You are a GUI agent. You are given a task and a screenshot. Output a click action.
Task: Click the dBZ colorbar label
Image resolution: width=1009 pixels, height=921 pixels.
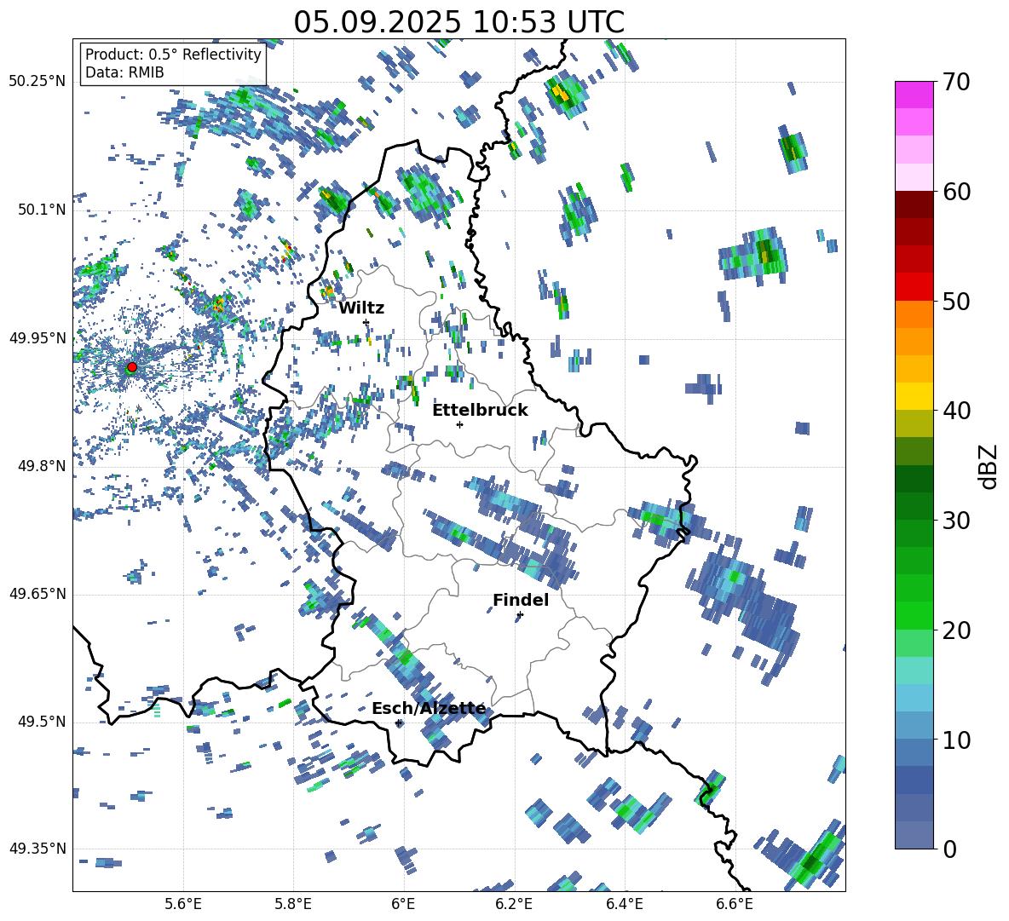[x=989, y=466]
